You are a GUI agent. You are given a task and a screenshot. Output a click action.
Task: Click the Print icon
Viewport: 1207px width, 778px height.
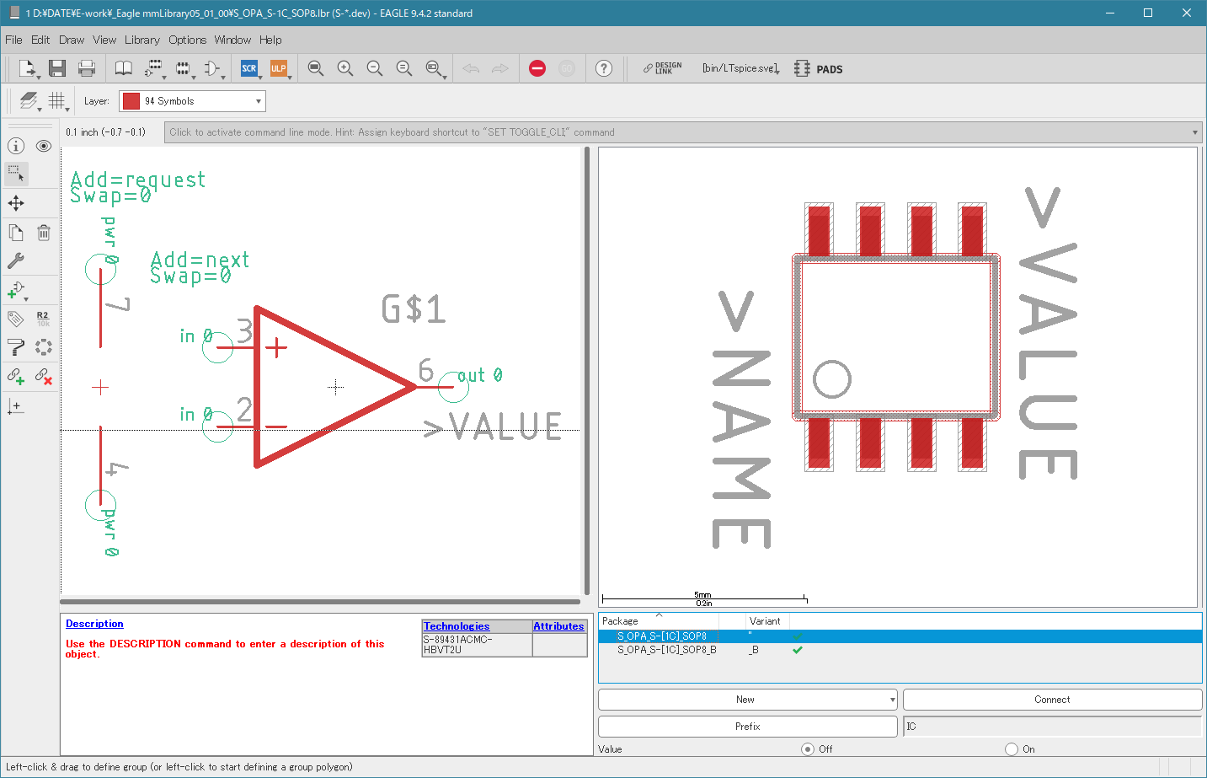click(x=86, y=68)
